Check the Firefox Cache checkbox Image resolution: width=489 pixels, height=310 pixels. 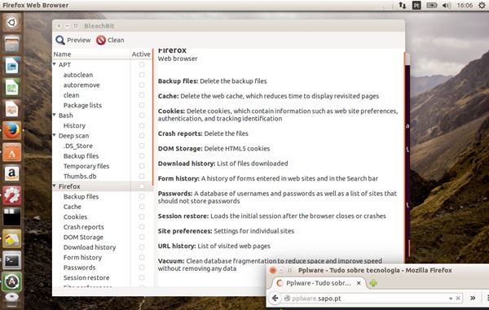142,207
